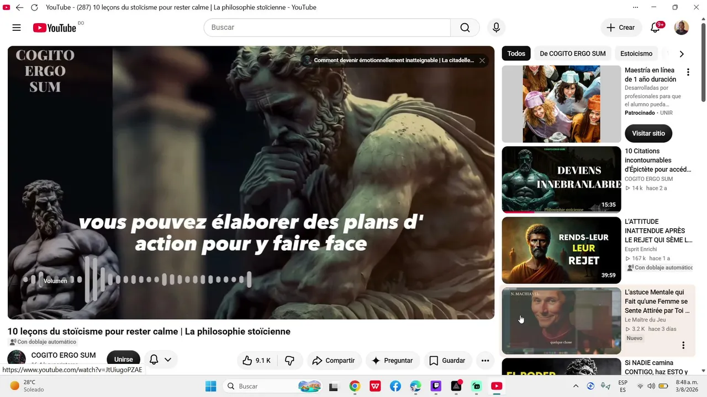Screen dimensions: 707x397
Task: Open Google Chrome from the taskbar
Action: point(355,386)
